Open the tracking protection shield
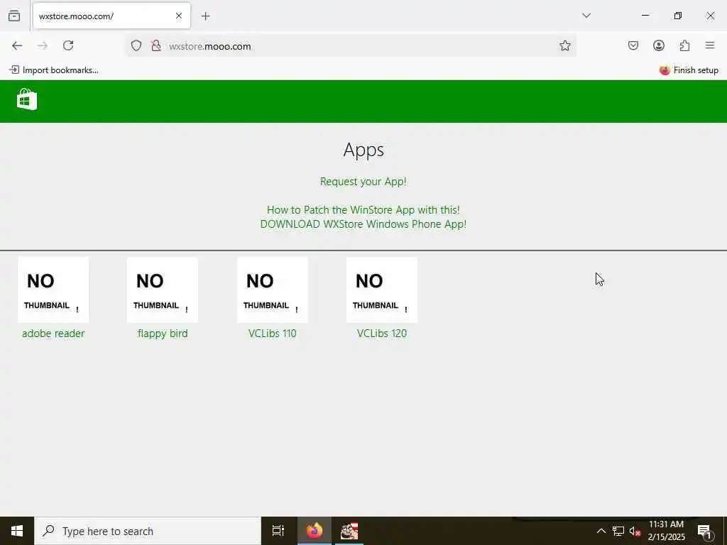The image size is (727, 545). point(136,45)
